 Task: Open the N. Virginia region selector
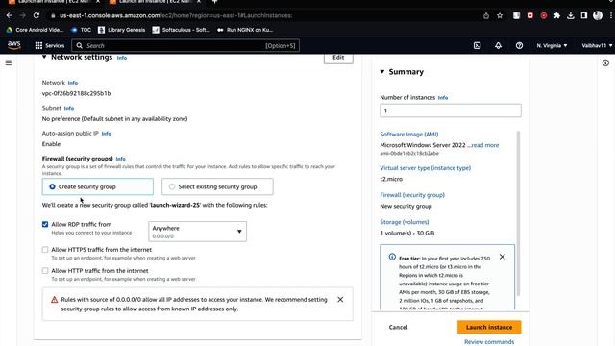pyautogui.click(x=552, y=45)
